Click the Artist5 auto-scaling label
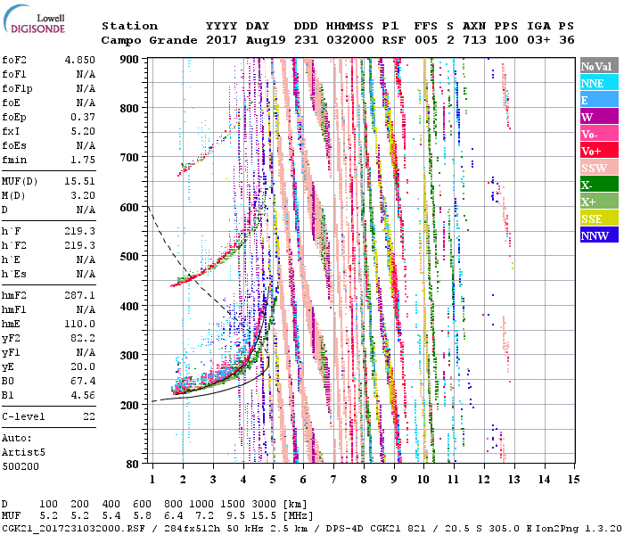This screenshot has height=535, width=624. pos(23,453)
